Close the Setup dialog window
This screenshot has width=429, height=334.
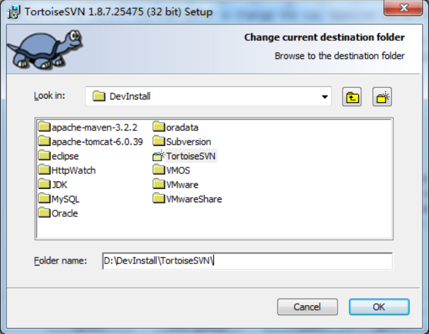tap(403, 8)
